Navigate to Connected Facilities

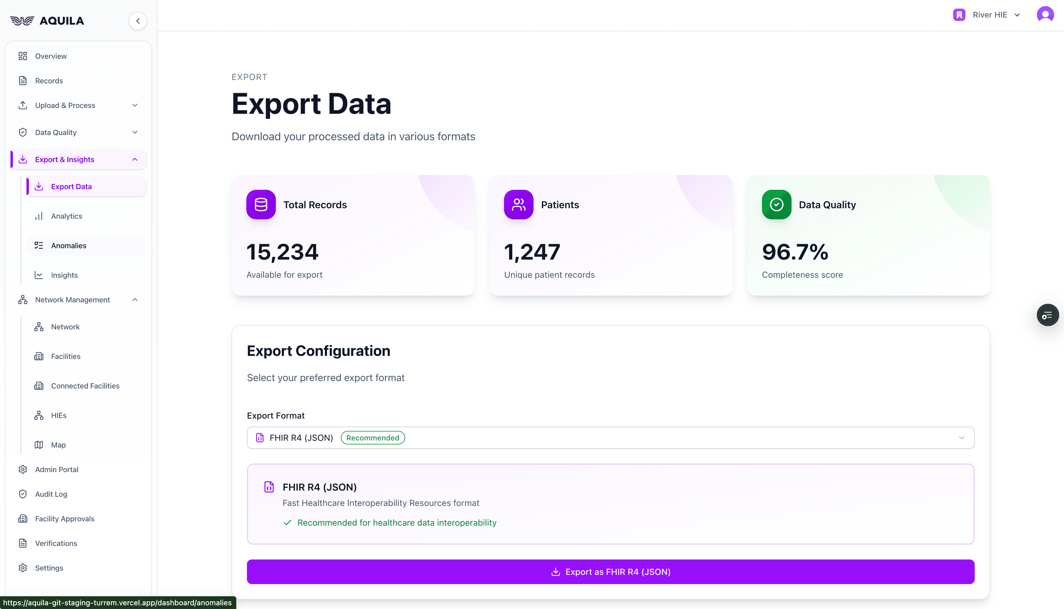pyautogui.click(x=85, y=386)
